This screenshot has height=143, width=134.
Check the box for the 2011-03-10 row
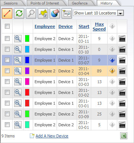pyautogui.click(x=7, y=49)
